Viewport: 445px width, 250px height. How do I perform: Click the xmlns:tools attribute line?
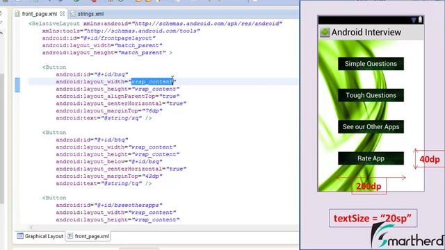click(x=121, y=31)
